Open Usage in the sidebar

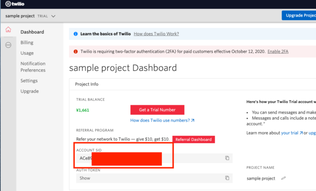[x=27, y=53]
